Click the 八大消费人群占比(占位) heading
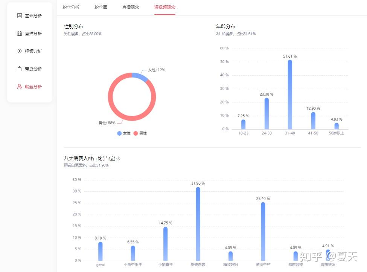 coord(90,158)
